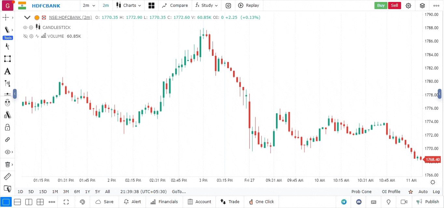Open the 2m interval dropdown
This screenshot has height=208, width=444.
89,6
